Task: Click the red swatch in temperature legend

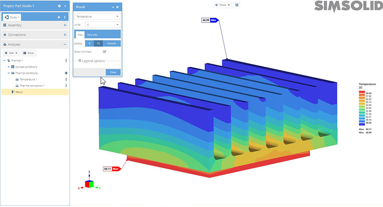Action: pyautogui.click(x=361, y=92)
